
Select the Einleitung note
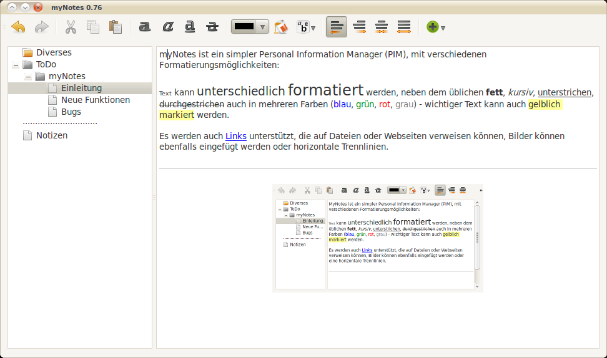click(x=81, y=88)
